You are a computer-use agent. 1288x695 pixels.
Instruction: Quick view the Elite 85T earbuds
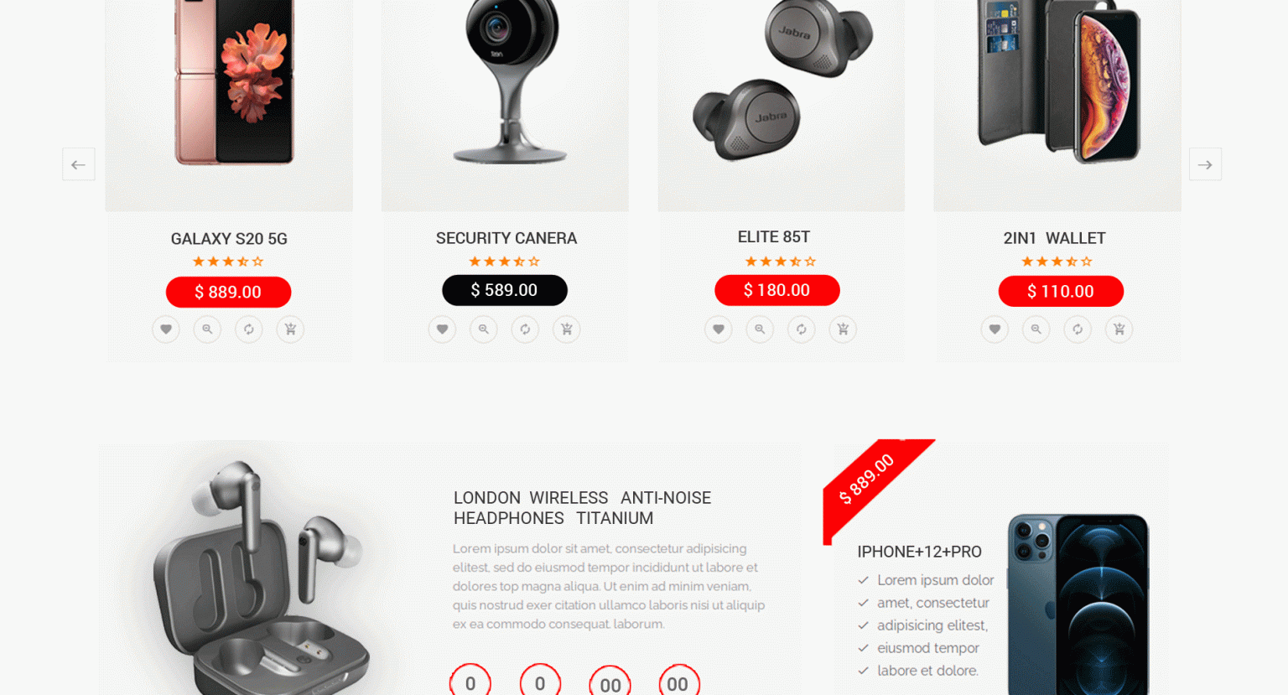[x=760, y=329]
